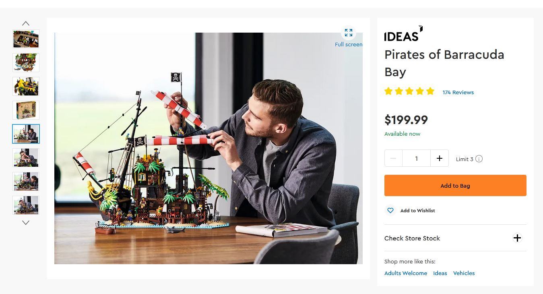Follow the Ideas category link
Screen dimensions: 543x294
440,273
